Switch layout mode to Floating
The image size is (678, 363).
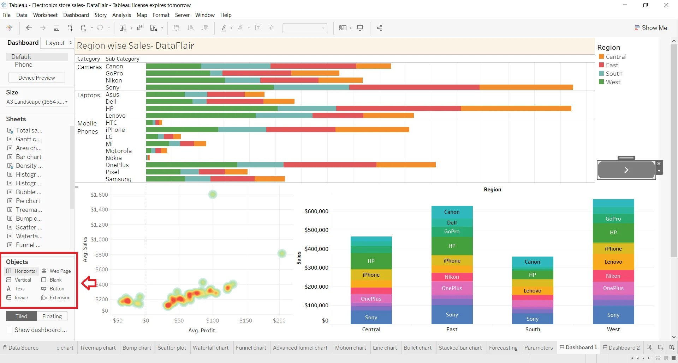tap(52, 316)
